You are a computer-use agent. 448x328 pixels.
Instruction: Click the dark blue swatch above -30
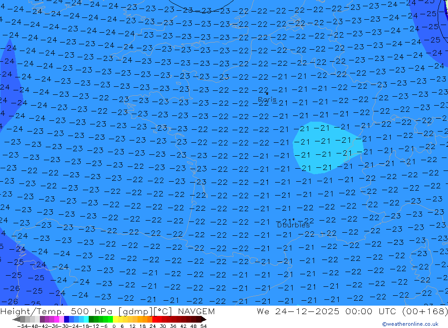coord(67,319)
